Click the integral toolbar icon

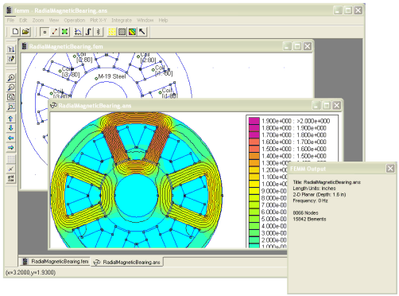[x=88, y=32]
